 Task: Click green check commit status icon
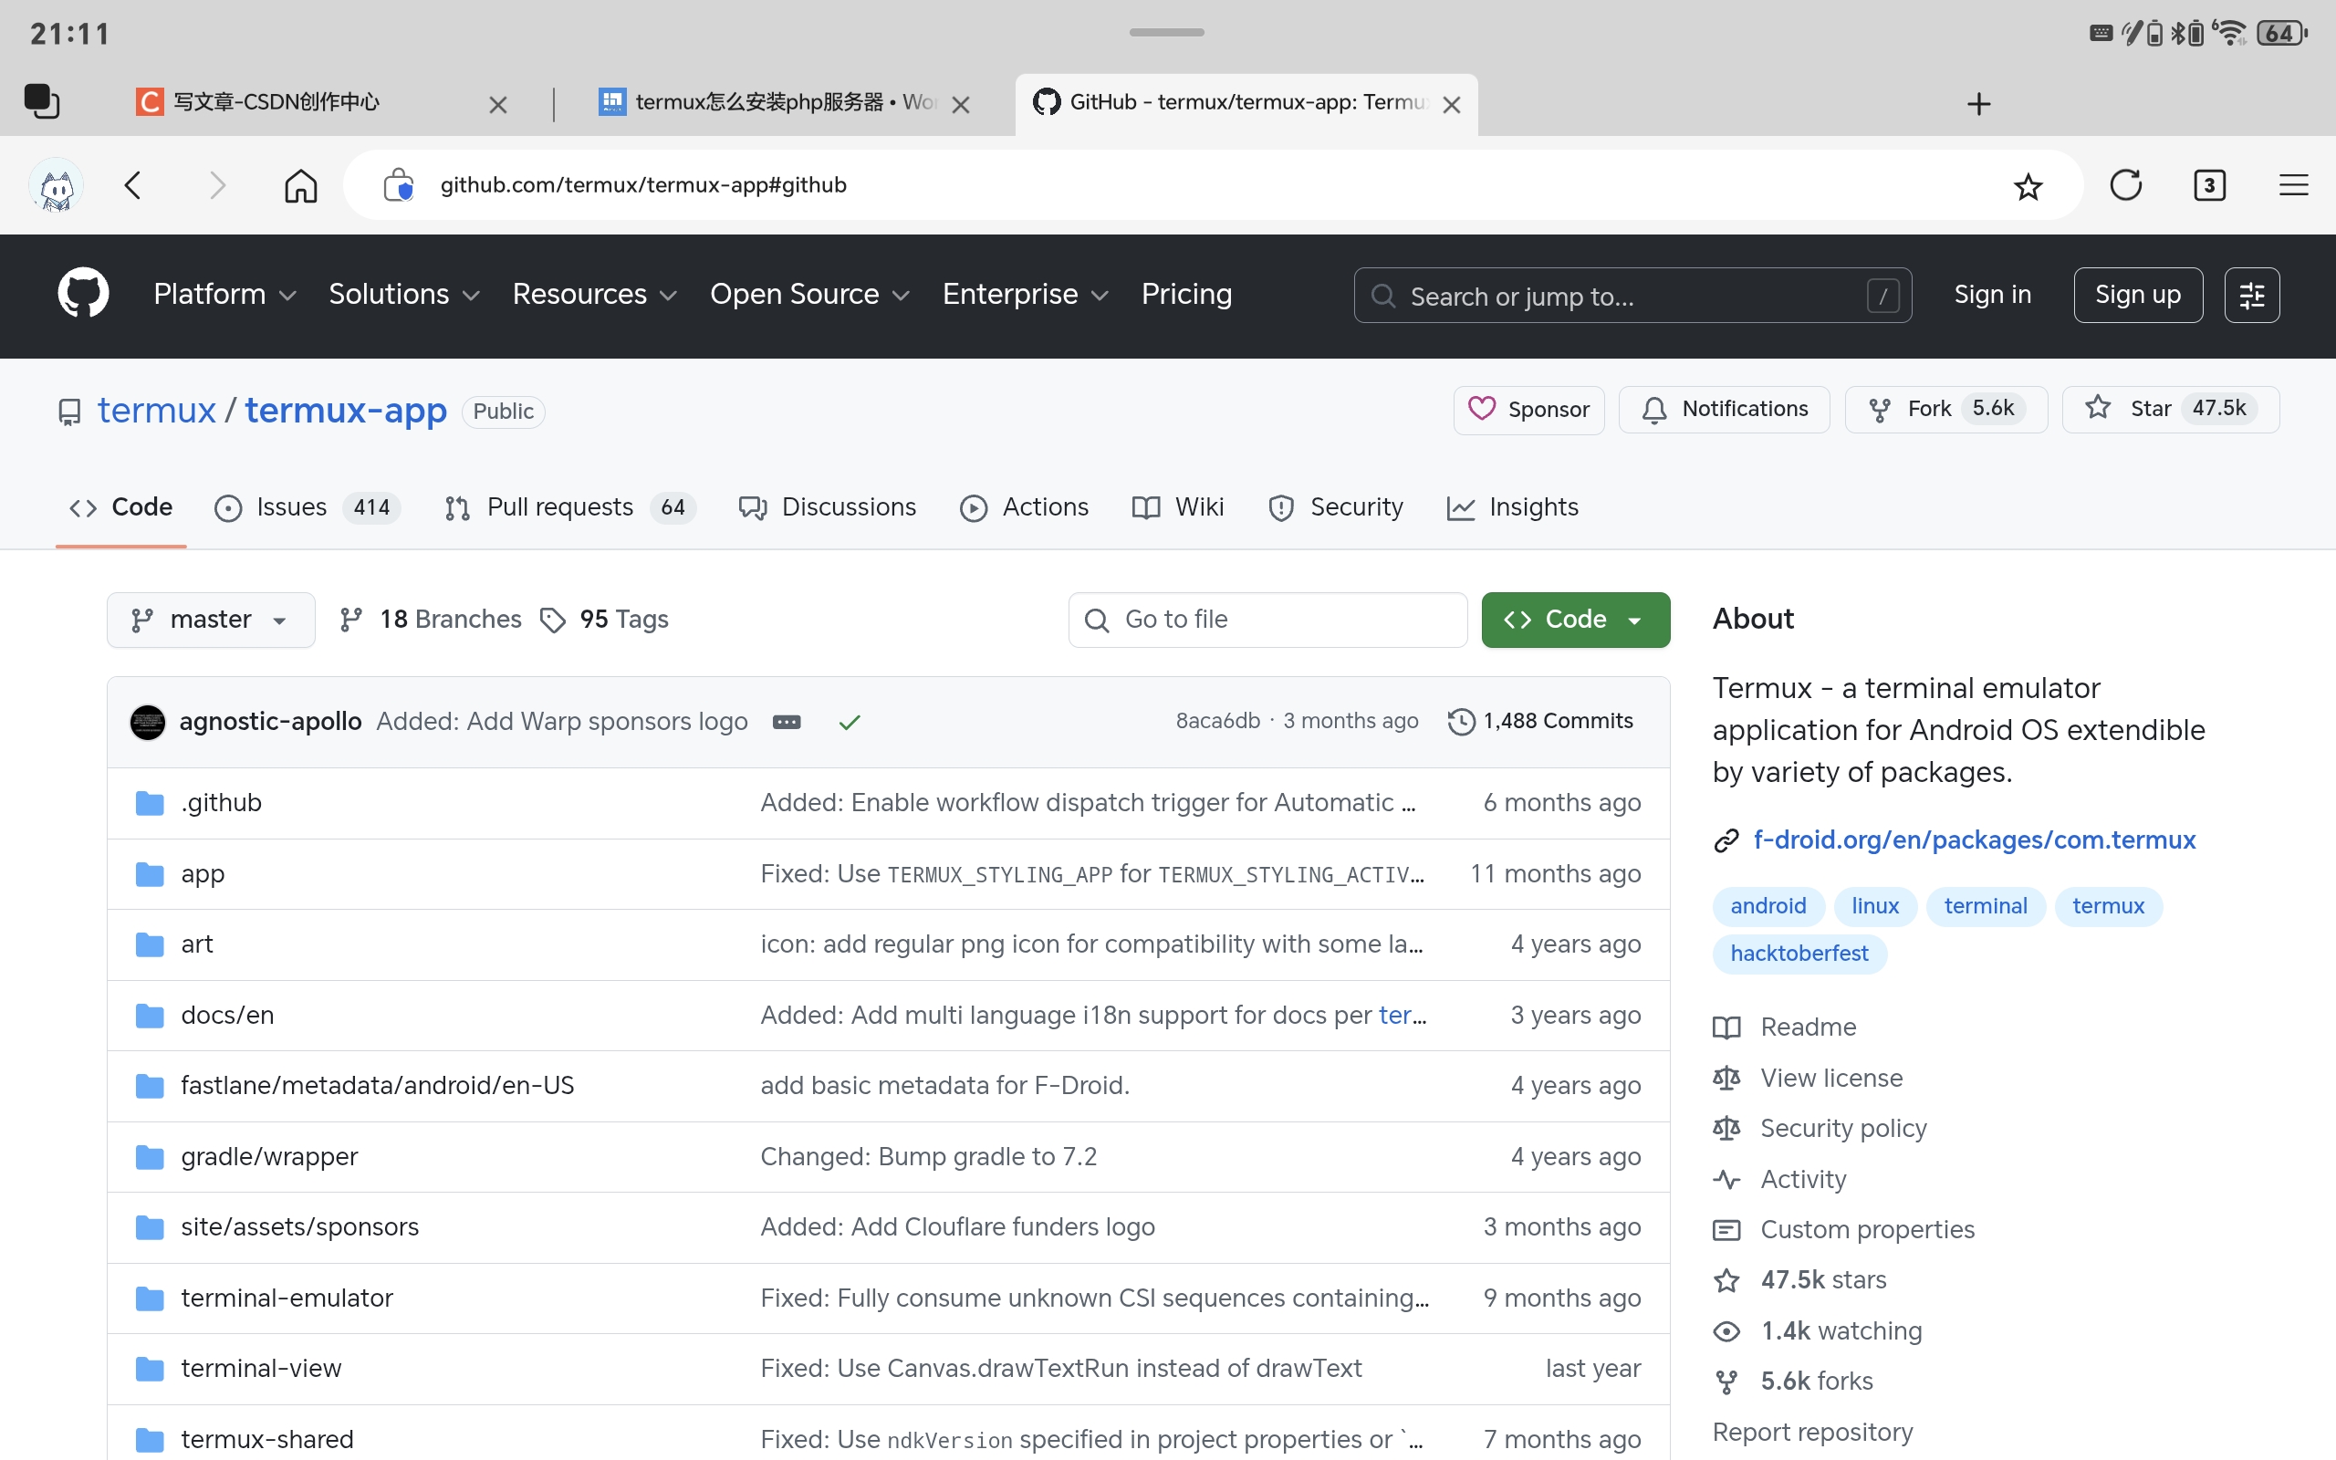(x=850, y=721)
